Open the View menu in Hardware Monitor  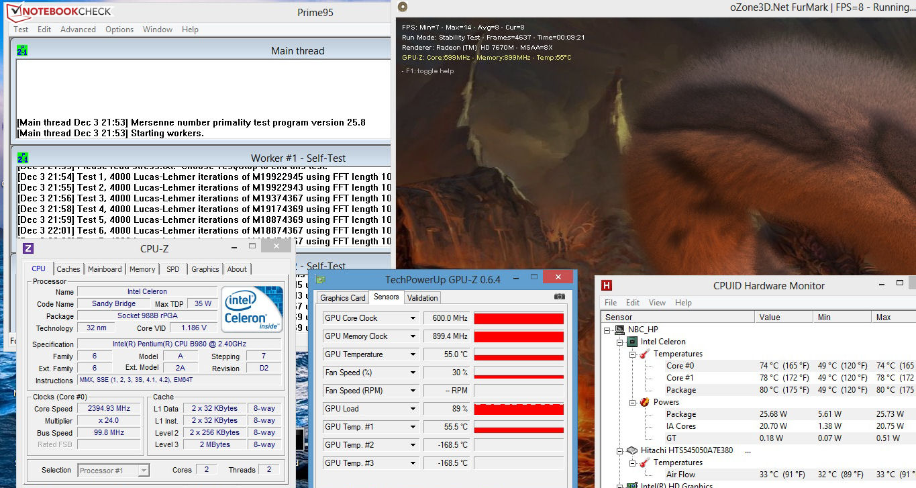657,303
